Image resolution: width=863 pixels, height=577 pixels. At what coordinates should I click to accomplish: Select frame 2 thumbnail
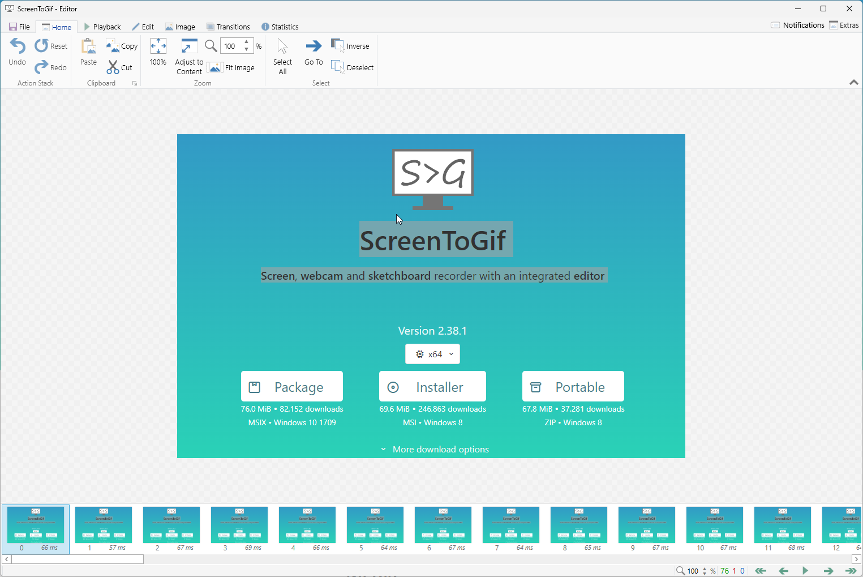tap(171, 529)
